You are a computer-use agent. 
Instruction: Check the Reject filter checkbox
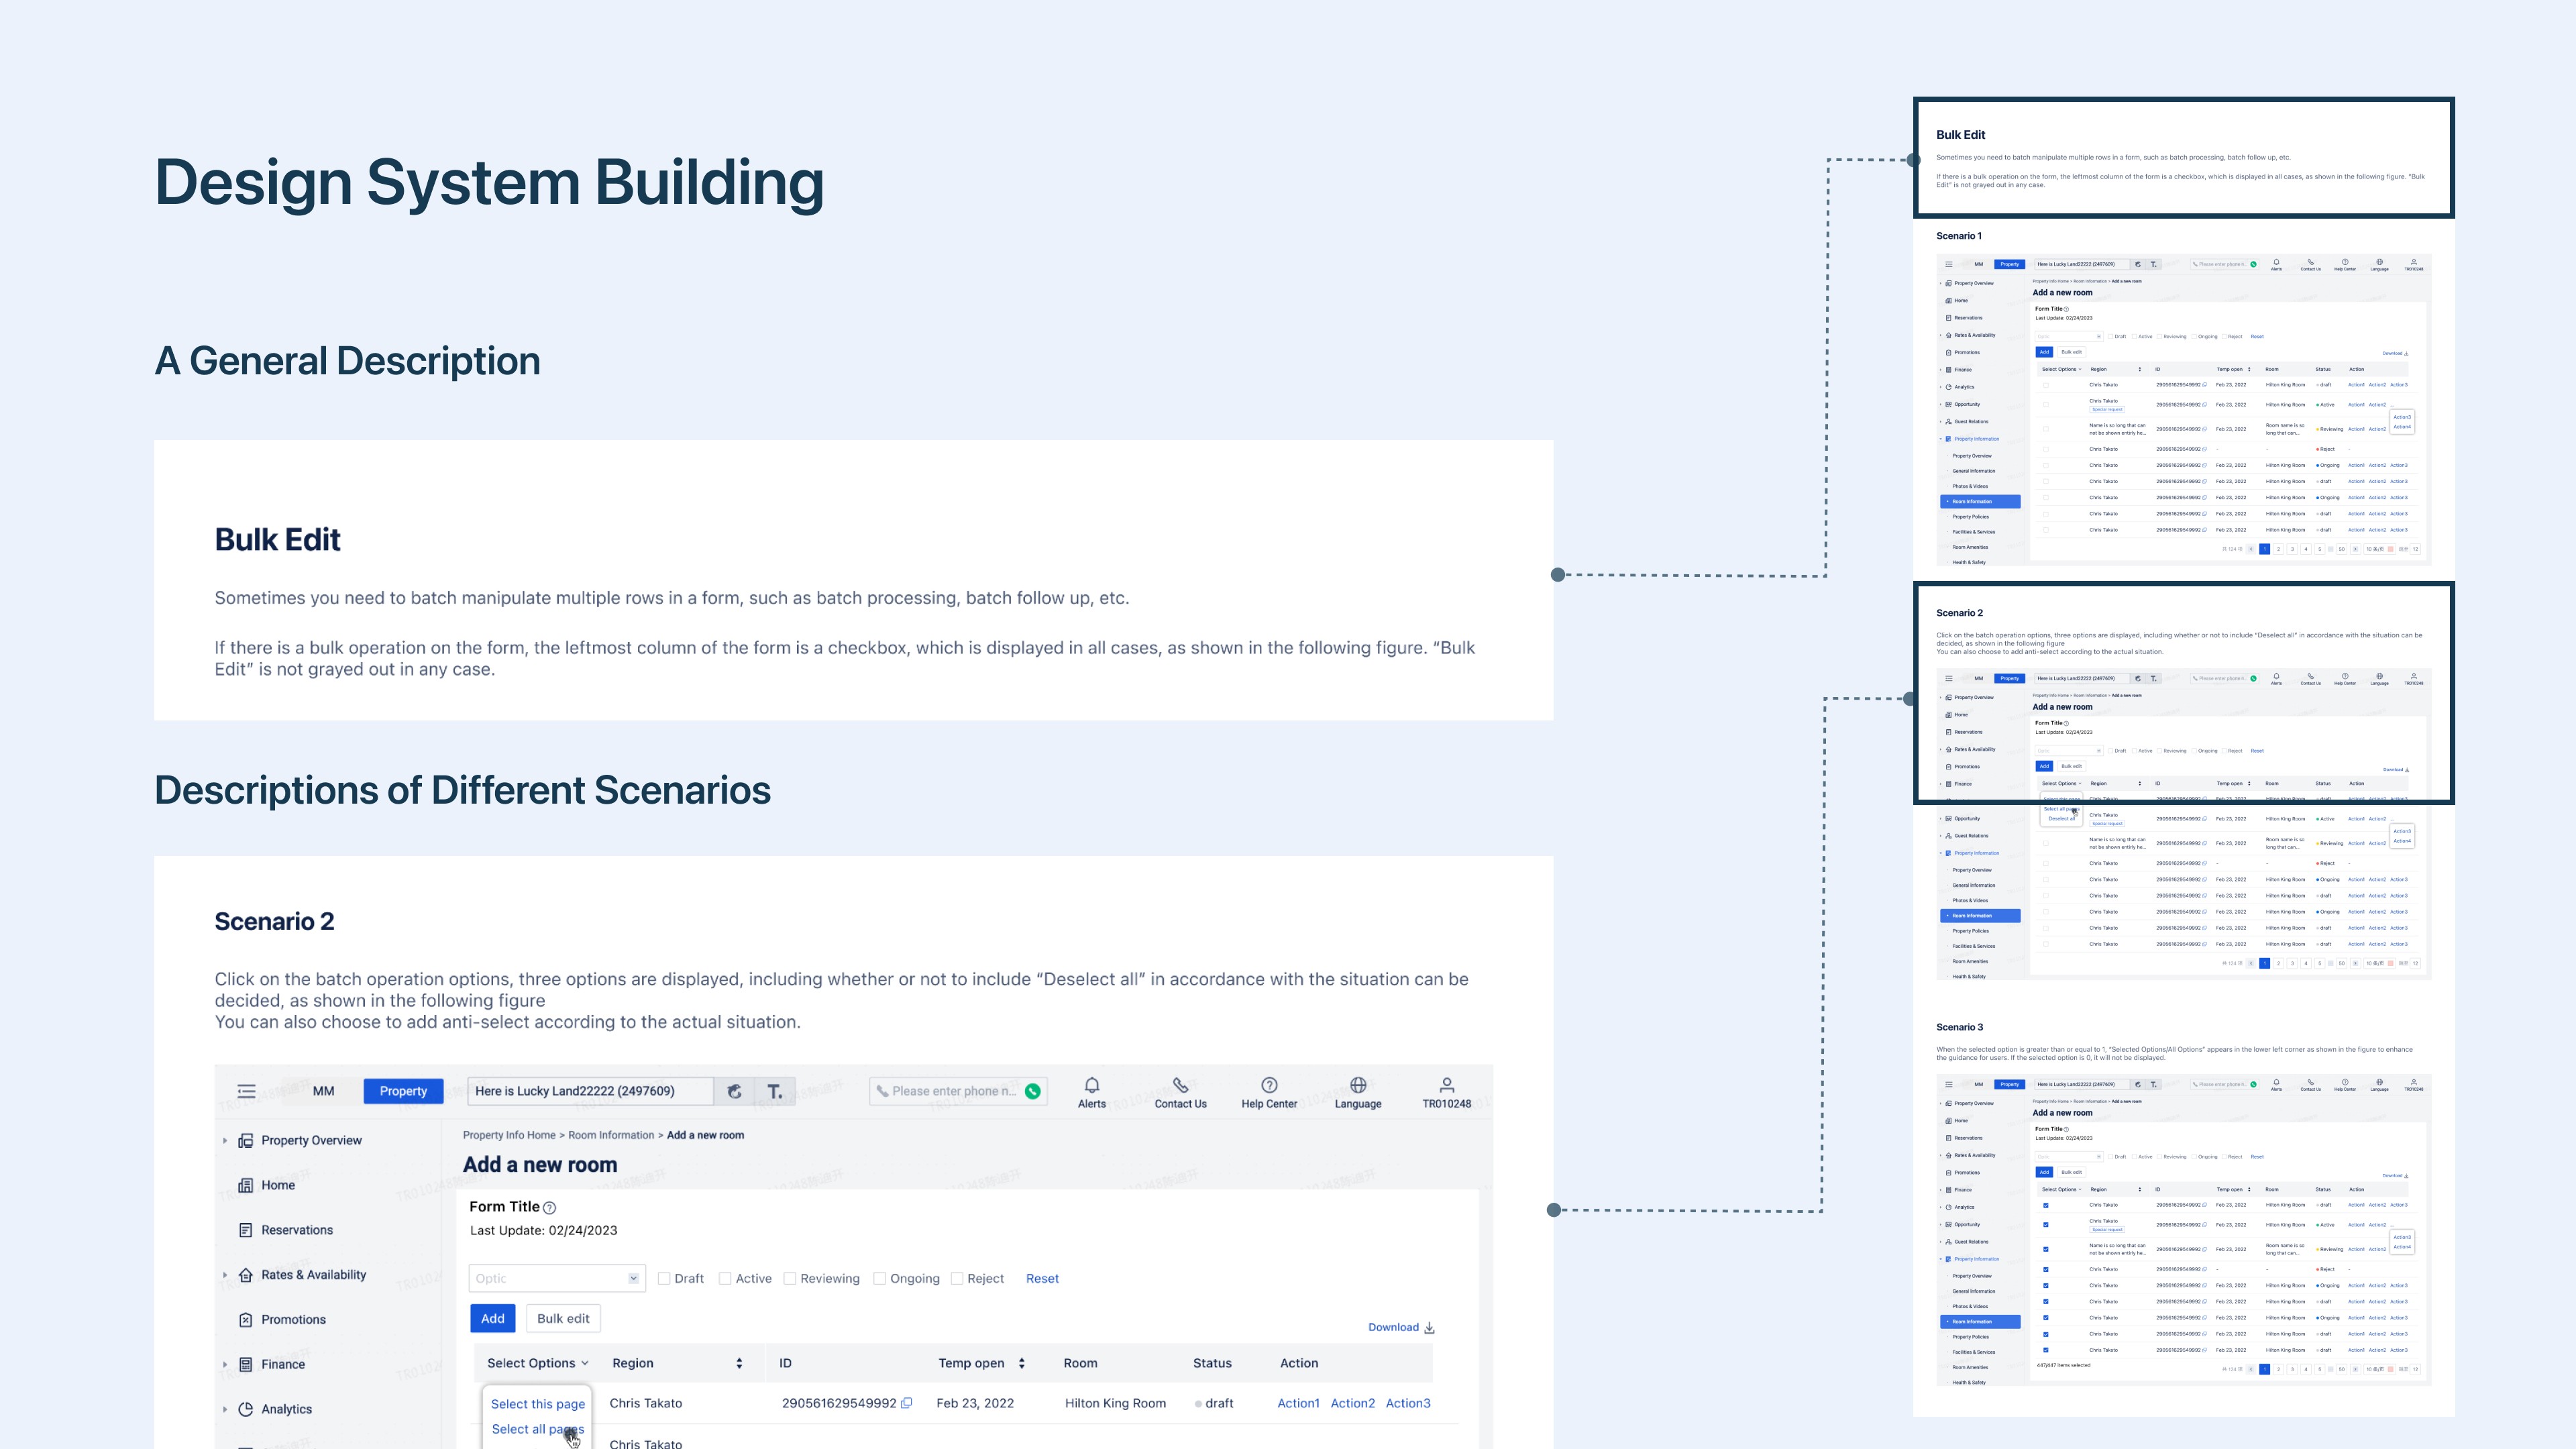(957, 1279)
